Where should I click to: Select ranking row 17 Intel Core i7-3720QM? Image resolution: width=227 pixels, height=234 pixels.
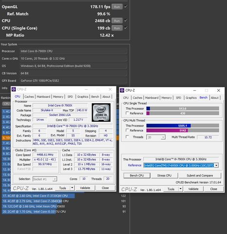64,196
